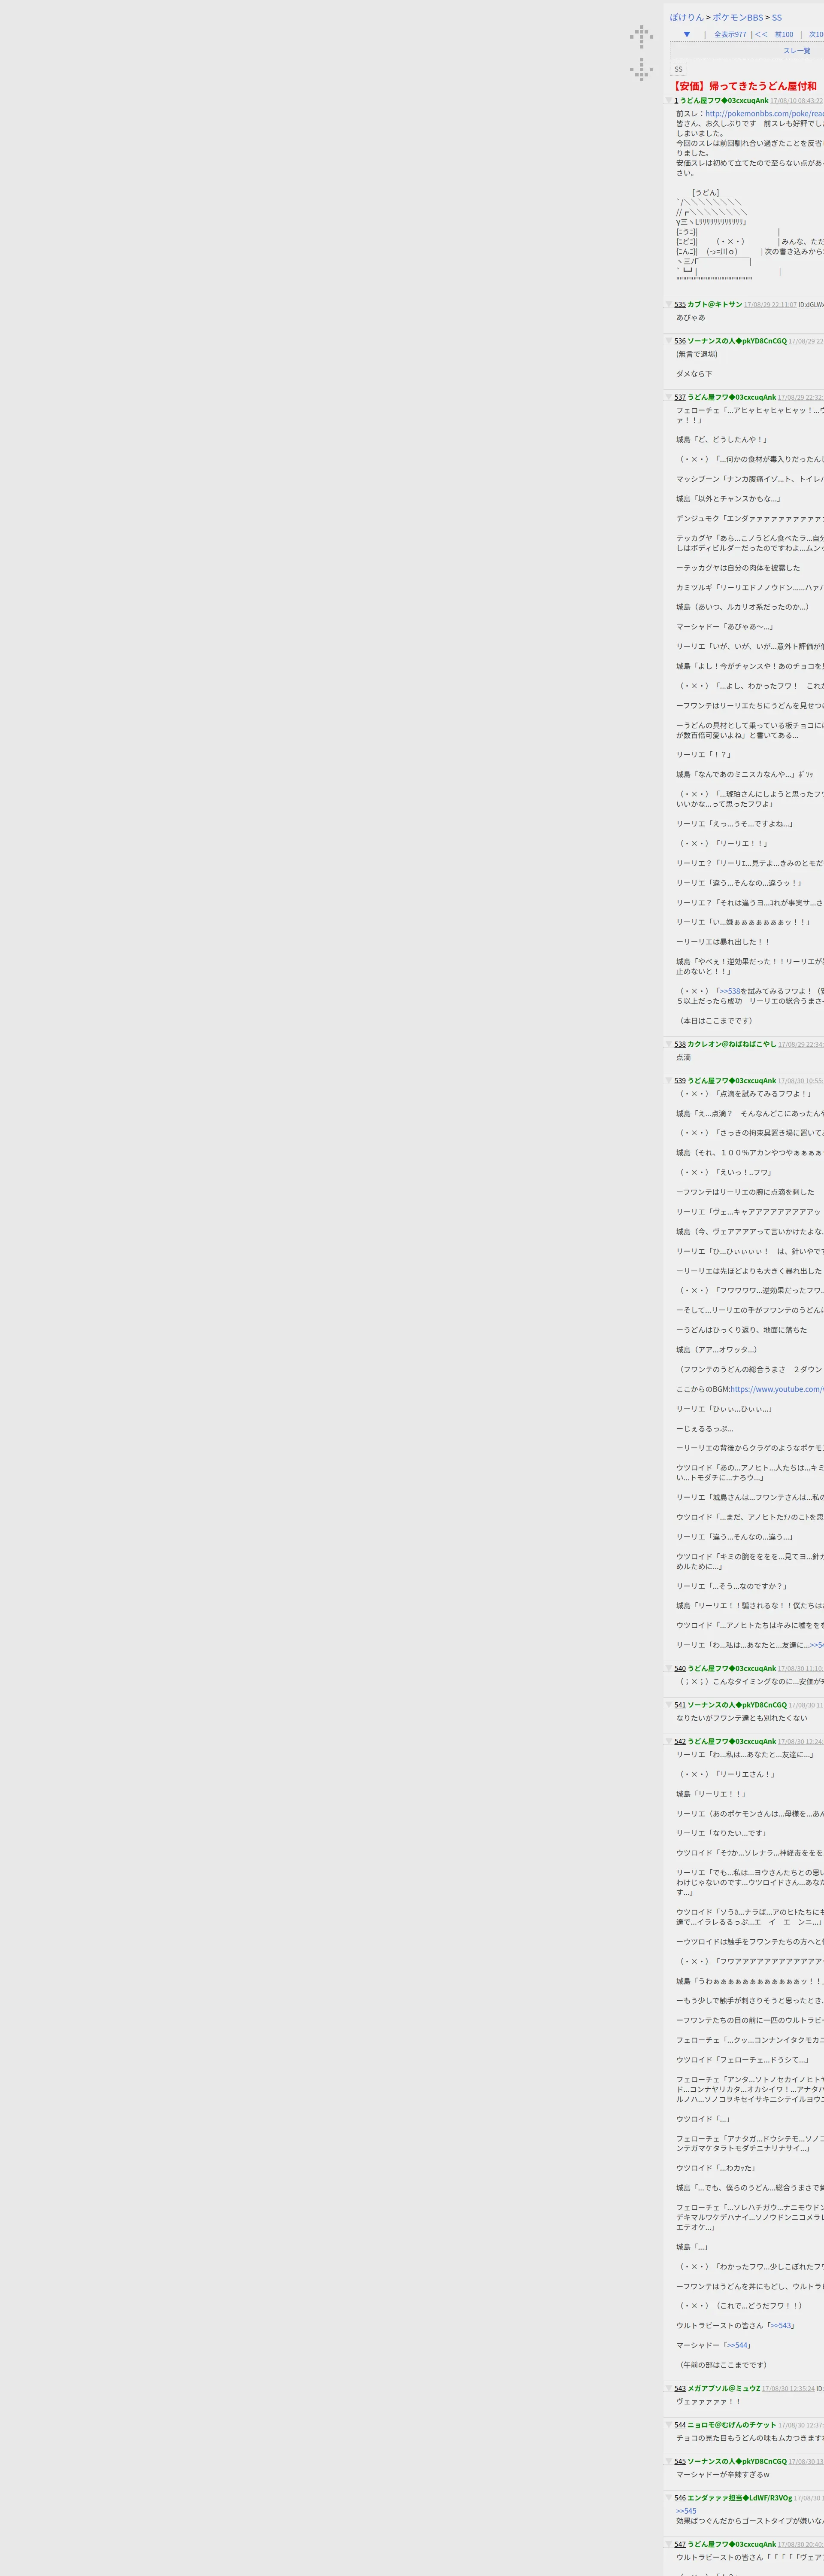Image resolution: width=824 pixels, height=2576 pixels.
Task: Open the ぽけりん breadcrumb link
Action: point(687,17)
